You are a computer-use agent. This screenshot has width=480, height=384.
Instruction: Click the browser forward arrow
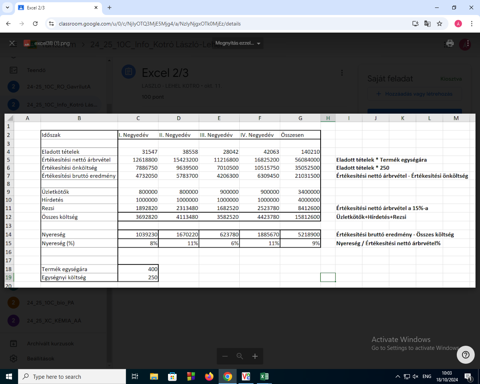pyautogui.click(x=22, y=24)
